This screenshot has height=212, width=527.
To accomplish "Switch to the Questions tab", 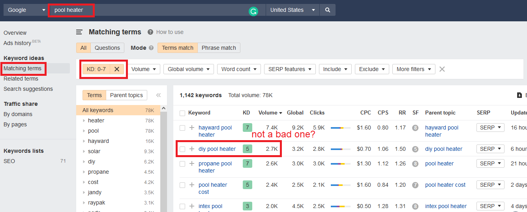I will pyautogui.click(x=107, y=48).
